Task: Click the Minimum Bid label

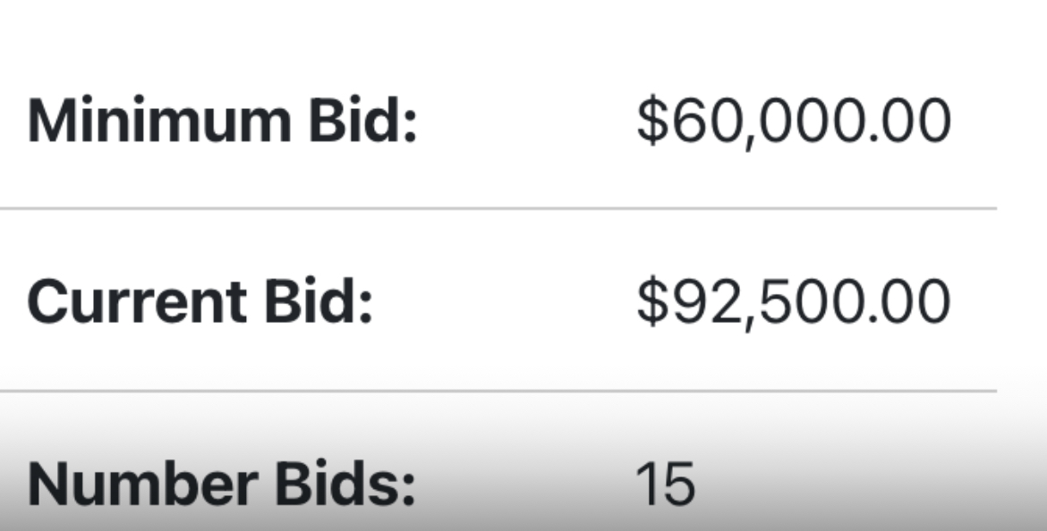Action: (222, 121)
